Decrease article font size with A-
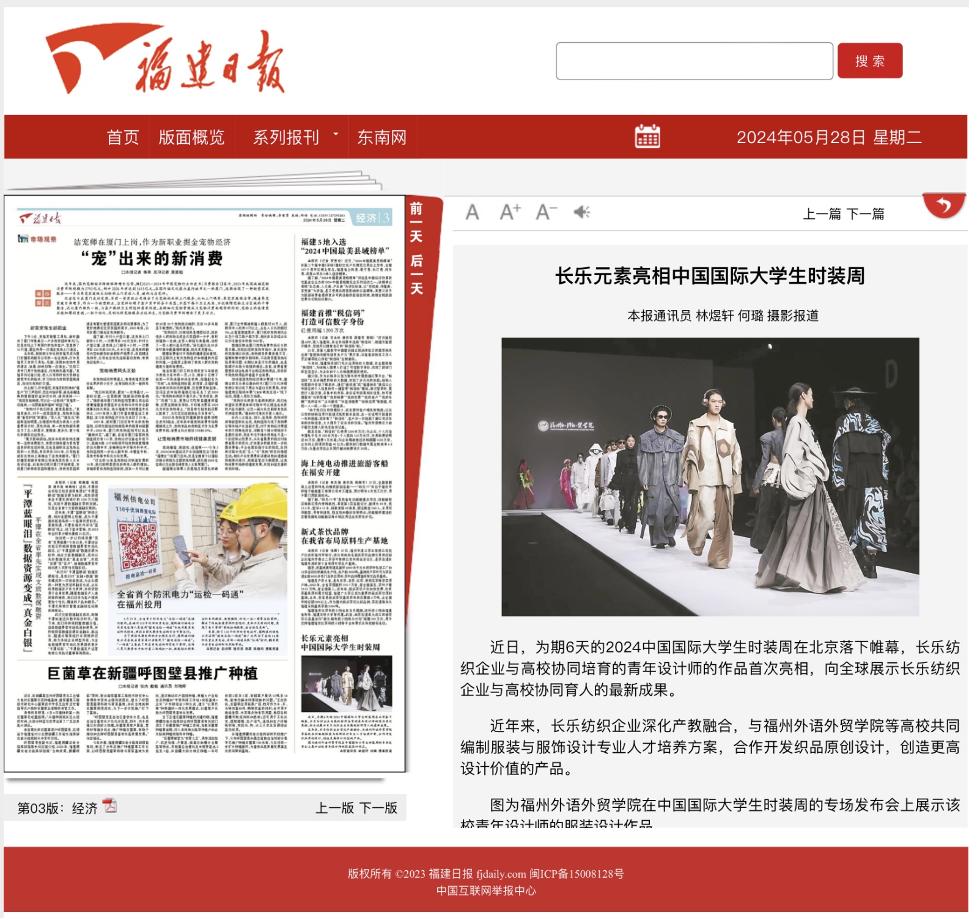 click(x=545, y=213)
